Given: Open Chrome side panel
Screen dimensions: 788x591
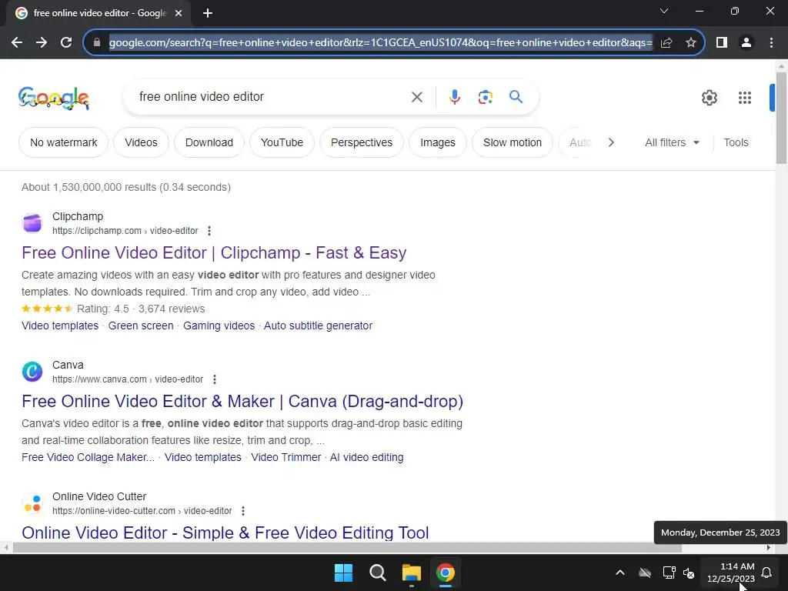Looking at the screenshot, I should [722, 43].
